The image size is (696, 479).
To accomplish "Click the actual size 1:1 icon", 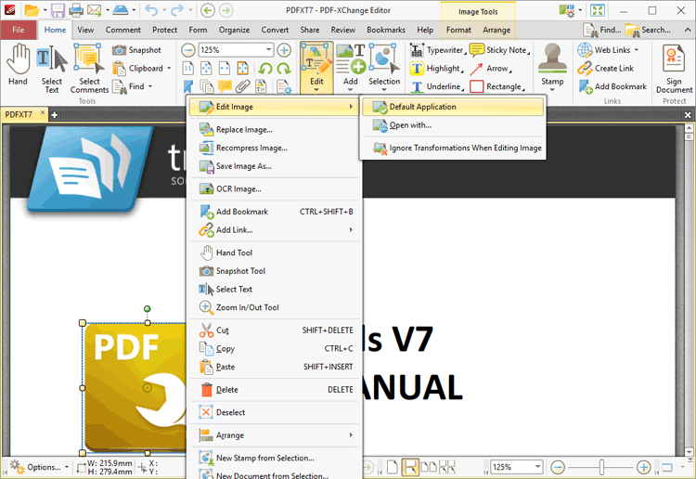I will (188, 69).
